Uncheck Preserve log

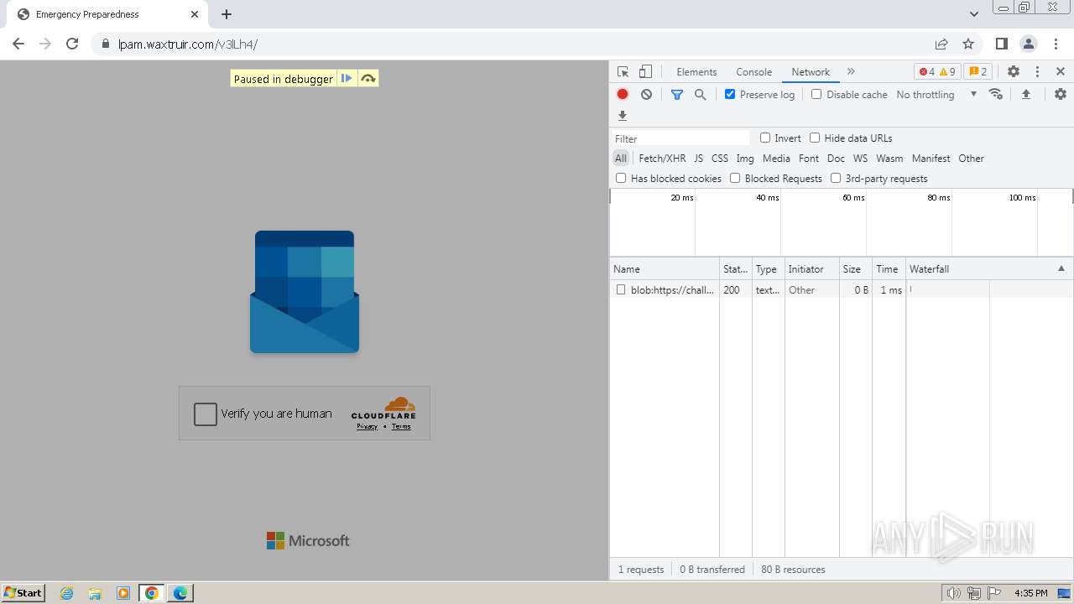click(x=730, y=94)
